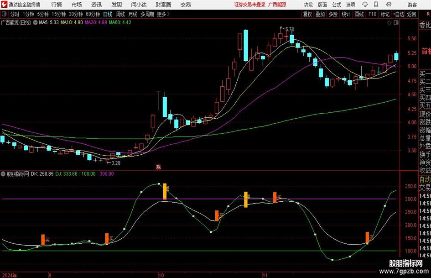Open the mail envelope icon
431x278 pixels.
389,5
